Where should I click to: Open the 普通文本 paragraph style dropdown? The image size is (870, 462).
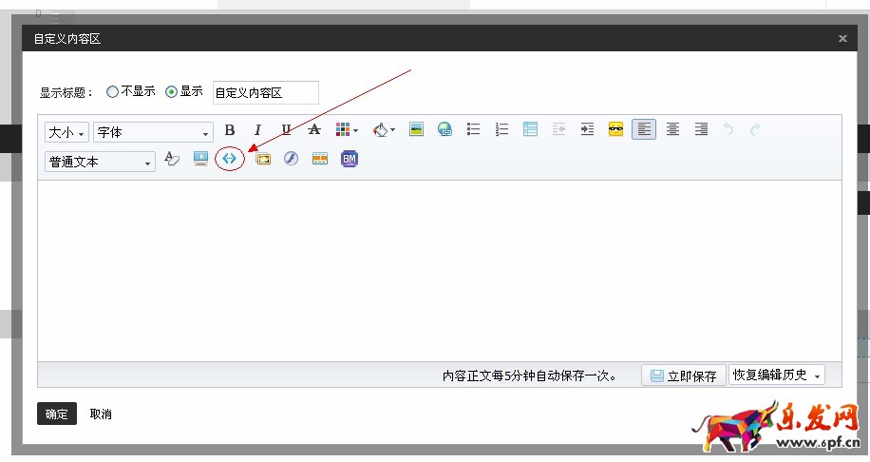pos(100,162)
